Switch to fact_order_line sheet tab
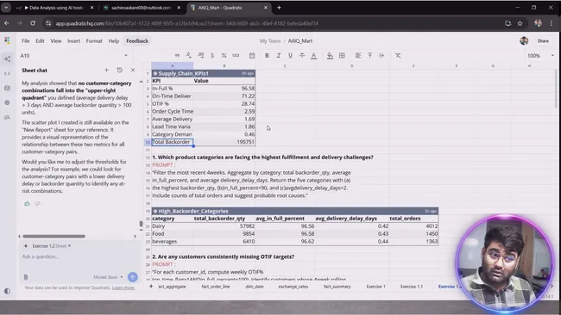The image size is (561, 315). point(216,287)
